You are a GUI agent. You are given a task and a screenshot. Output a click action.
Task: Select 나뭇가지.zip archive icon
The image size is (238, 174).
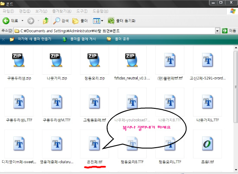point(57,60)
